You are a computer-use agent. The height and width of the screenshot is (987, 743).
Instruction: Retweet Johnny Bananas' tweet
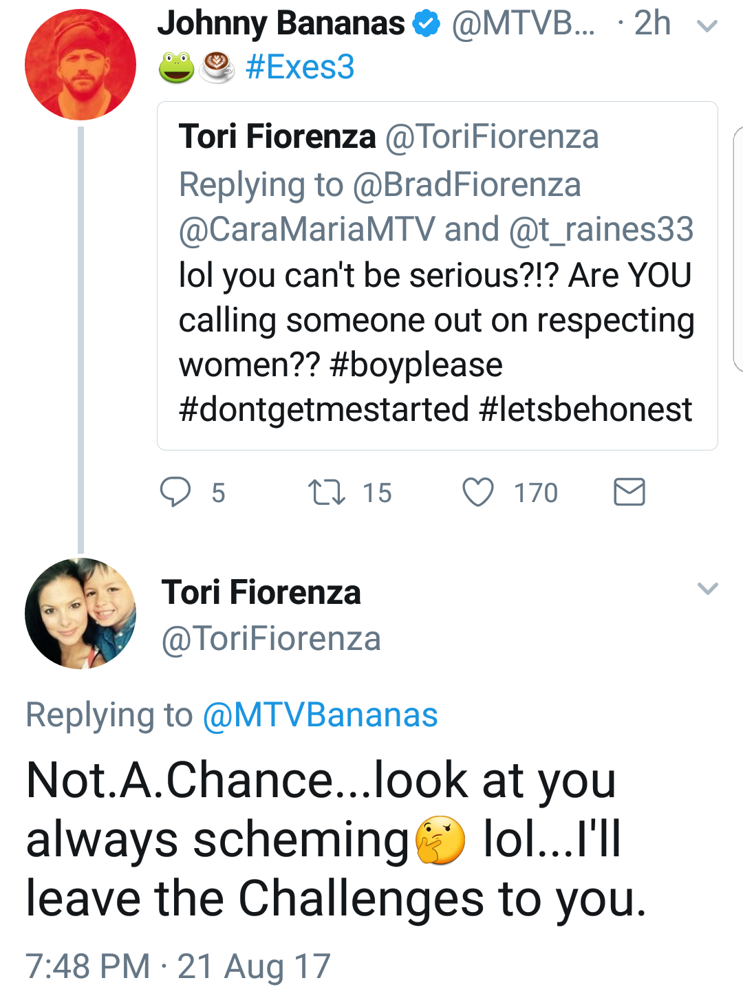pos(327,492)
